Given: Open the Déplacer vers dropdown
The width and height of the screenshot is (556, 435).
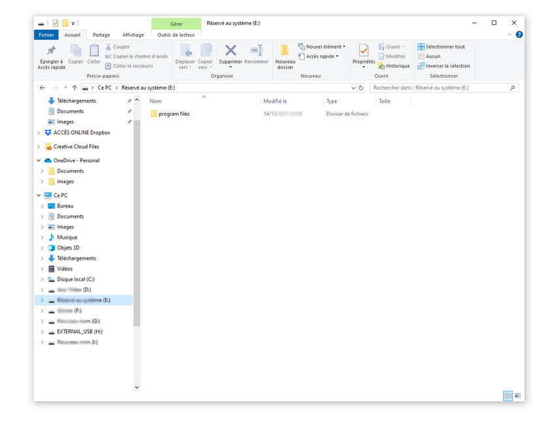Looking at the screenshot, I should coord(185,56).
